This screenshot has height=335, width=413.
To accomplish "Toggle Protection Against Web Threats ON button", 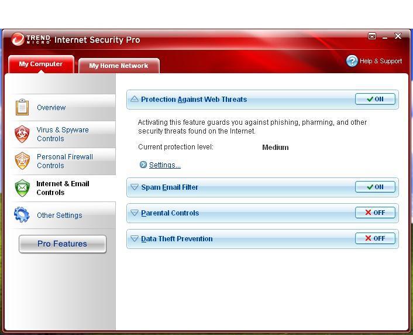I will point(375,99).
